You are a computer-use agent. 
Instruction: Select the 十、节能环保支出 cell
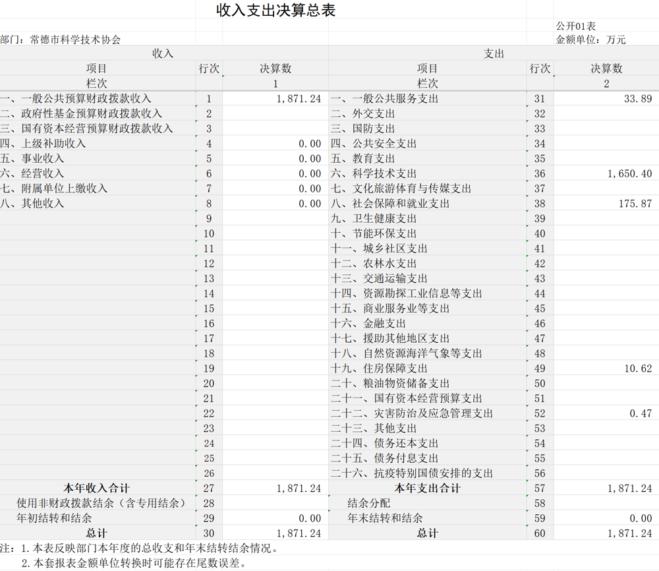coord(428,233)
